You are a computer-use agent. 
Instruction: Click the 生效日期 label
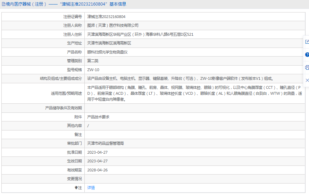click(x=74, y=161)
